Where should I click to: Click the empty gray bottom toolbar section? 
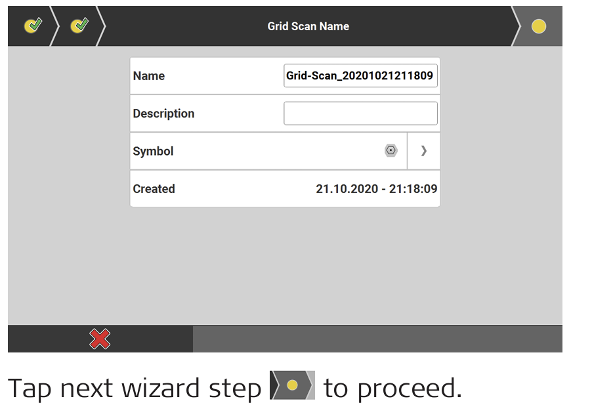377,339
